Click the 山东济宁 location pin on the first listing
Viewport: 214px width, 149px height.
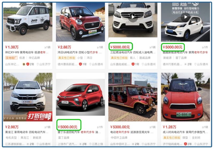44,64
